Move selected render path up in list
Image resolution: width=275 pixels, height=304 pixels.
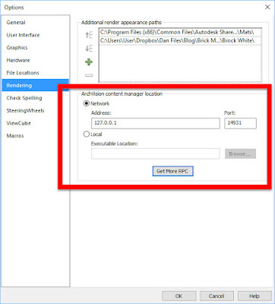tap(89, 35)
